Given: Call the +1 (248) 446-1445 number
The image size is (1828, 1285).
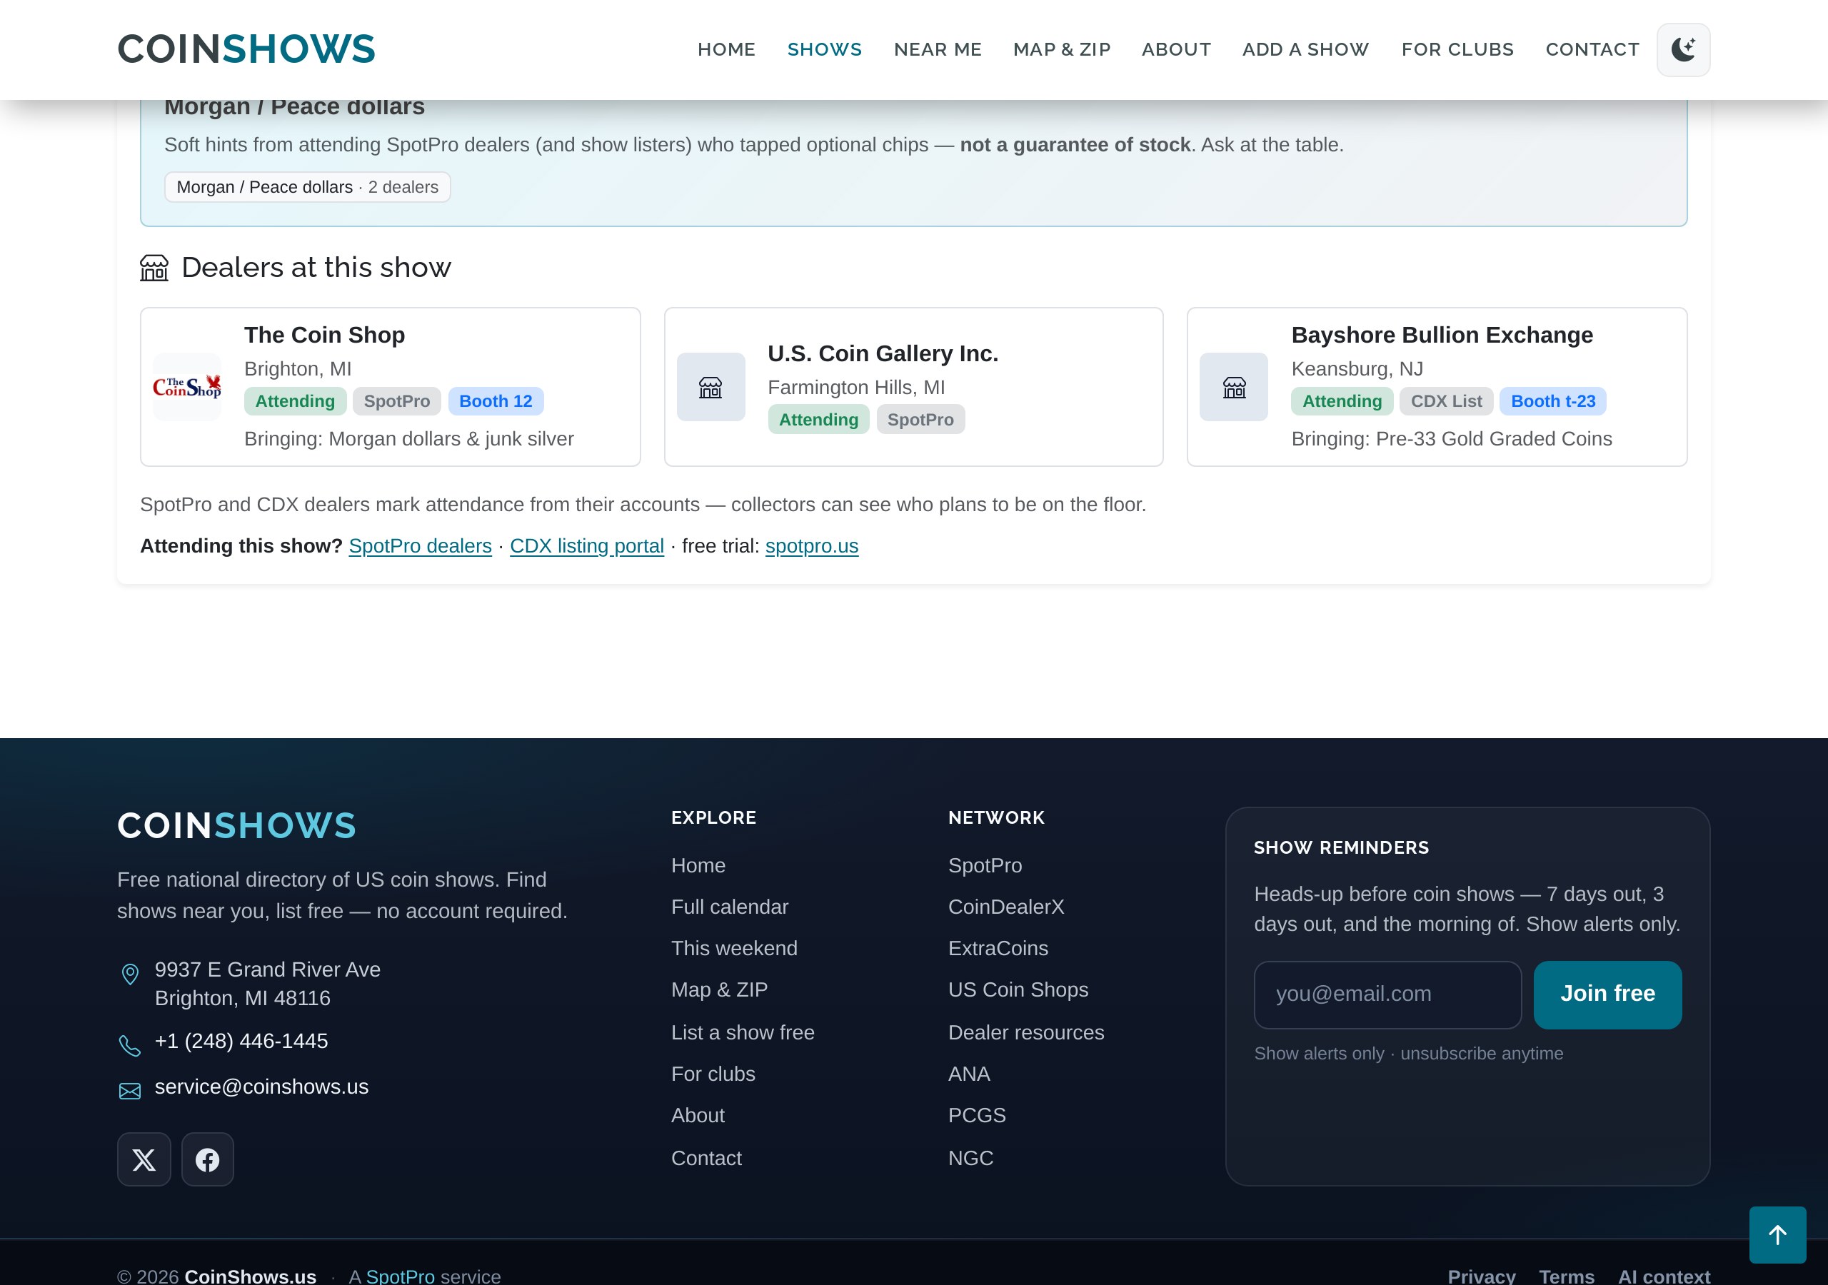Looking at the screenshot, I should [241, 1042].
